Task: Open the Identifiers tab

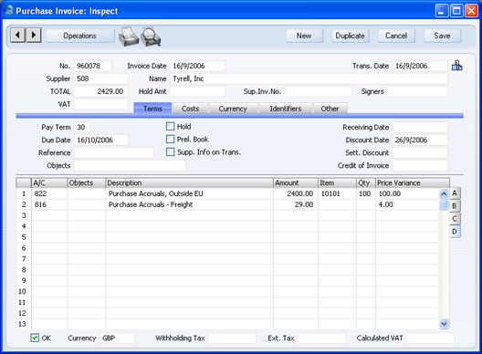Action: [x=286, y=109]
